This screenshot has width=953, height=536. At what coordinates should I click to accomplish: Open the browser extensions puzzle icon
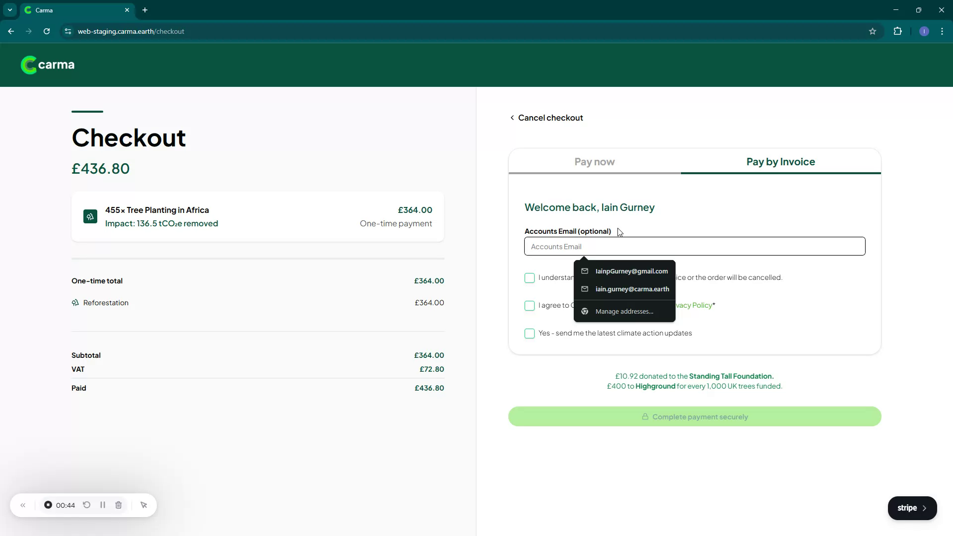(898, 31)
